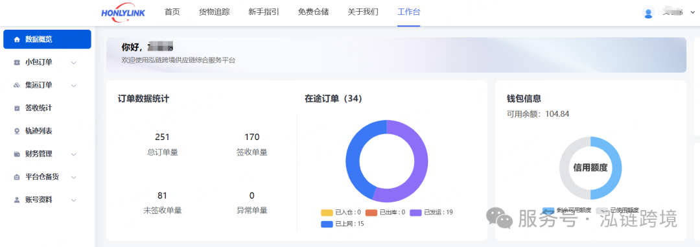Open 小包订单 sidebar menu
Screen dimensions: 700x247
click(47, 62)
